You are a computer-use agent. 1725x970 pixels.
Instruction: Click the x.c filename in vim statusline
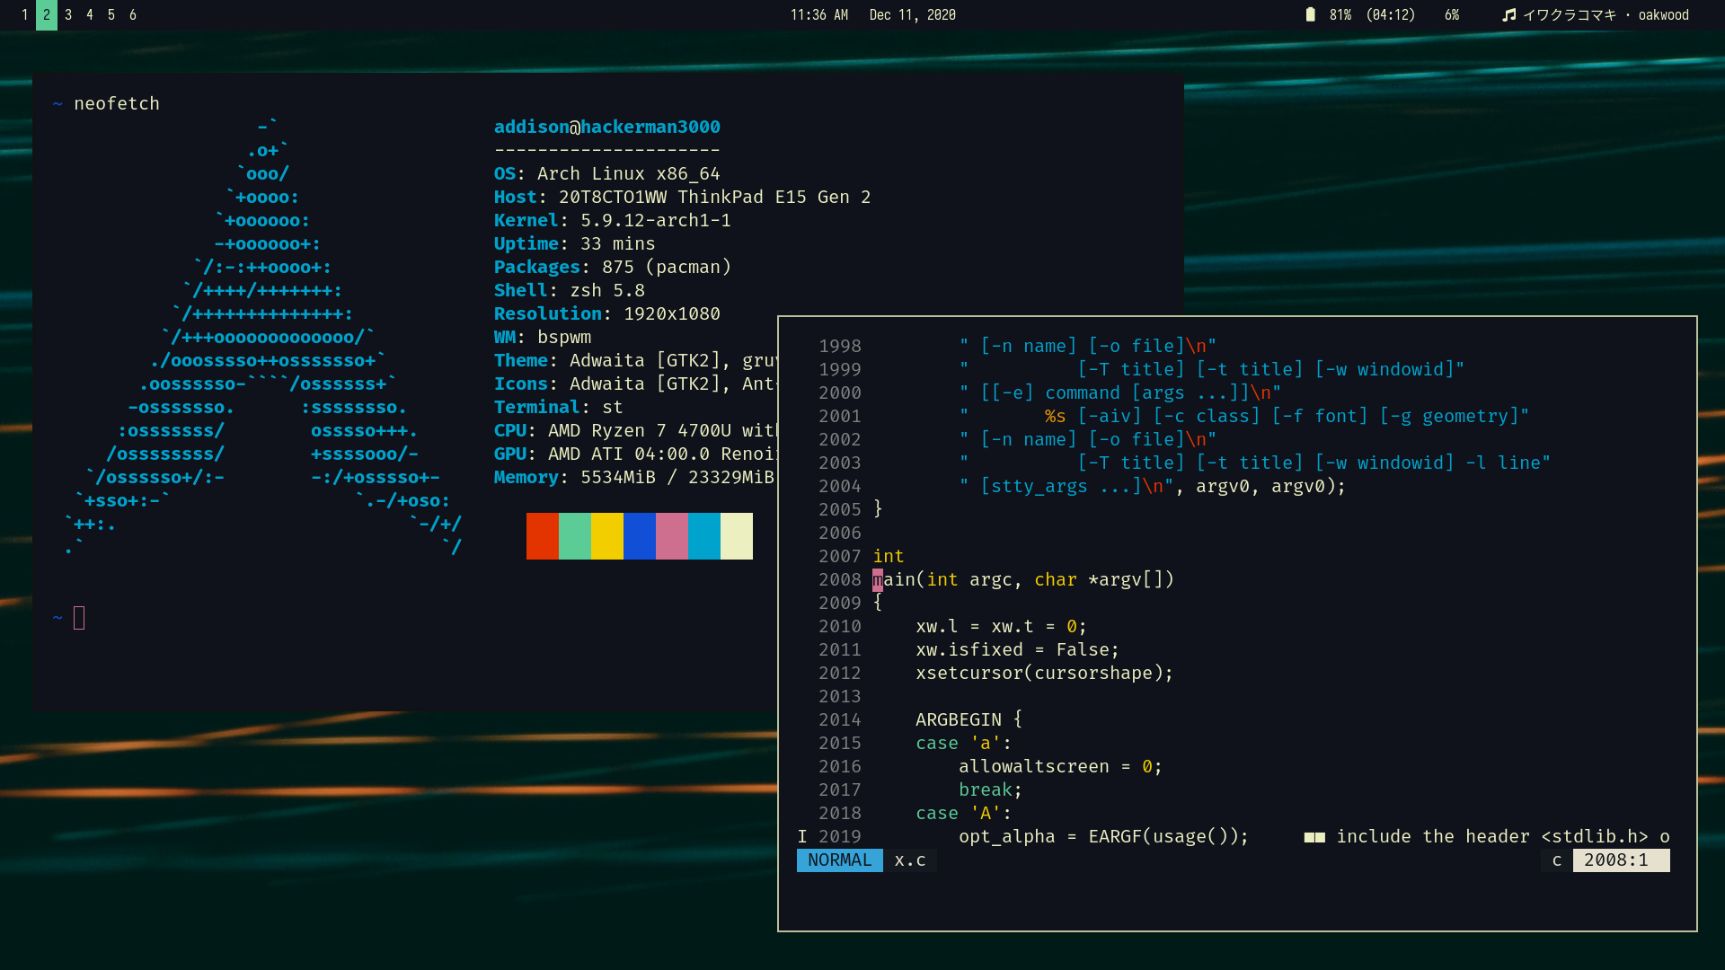[x=909, y=860]
